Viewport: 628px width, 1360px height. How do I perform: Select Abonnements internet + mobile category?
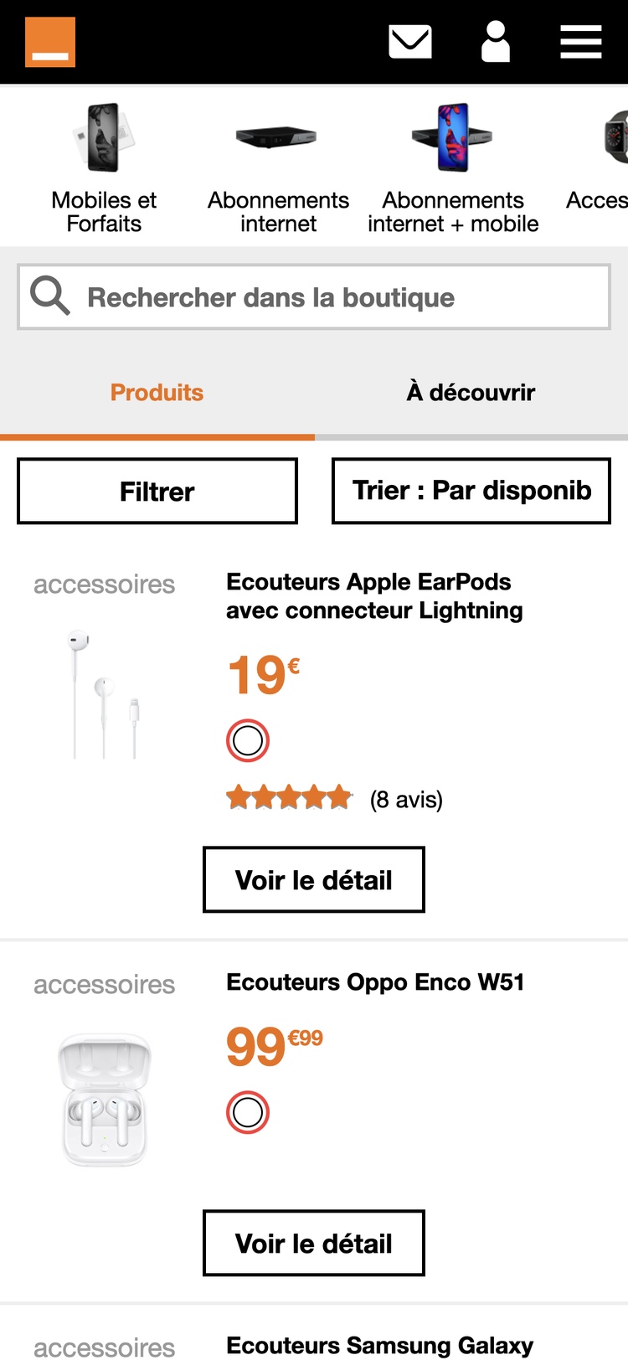pyautogui.click(x=453, y=167)
